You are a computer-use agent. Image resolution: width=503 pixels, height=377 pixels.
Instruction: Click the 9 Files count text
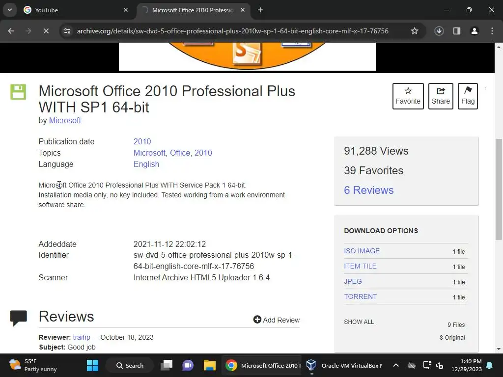coord(456,325)
